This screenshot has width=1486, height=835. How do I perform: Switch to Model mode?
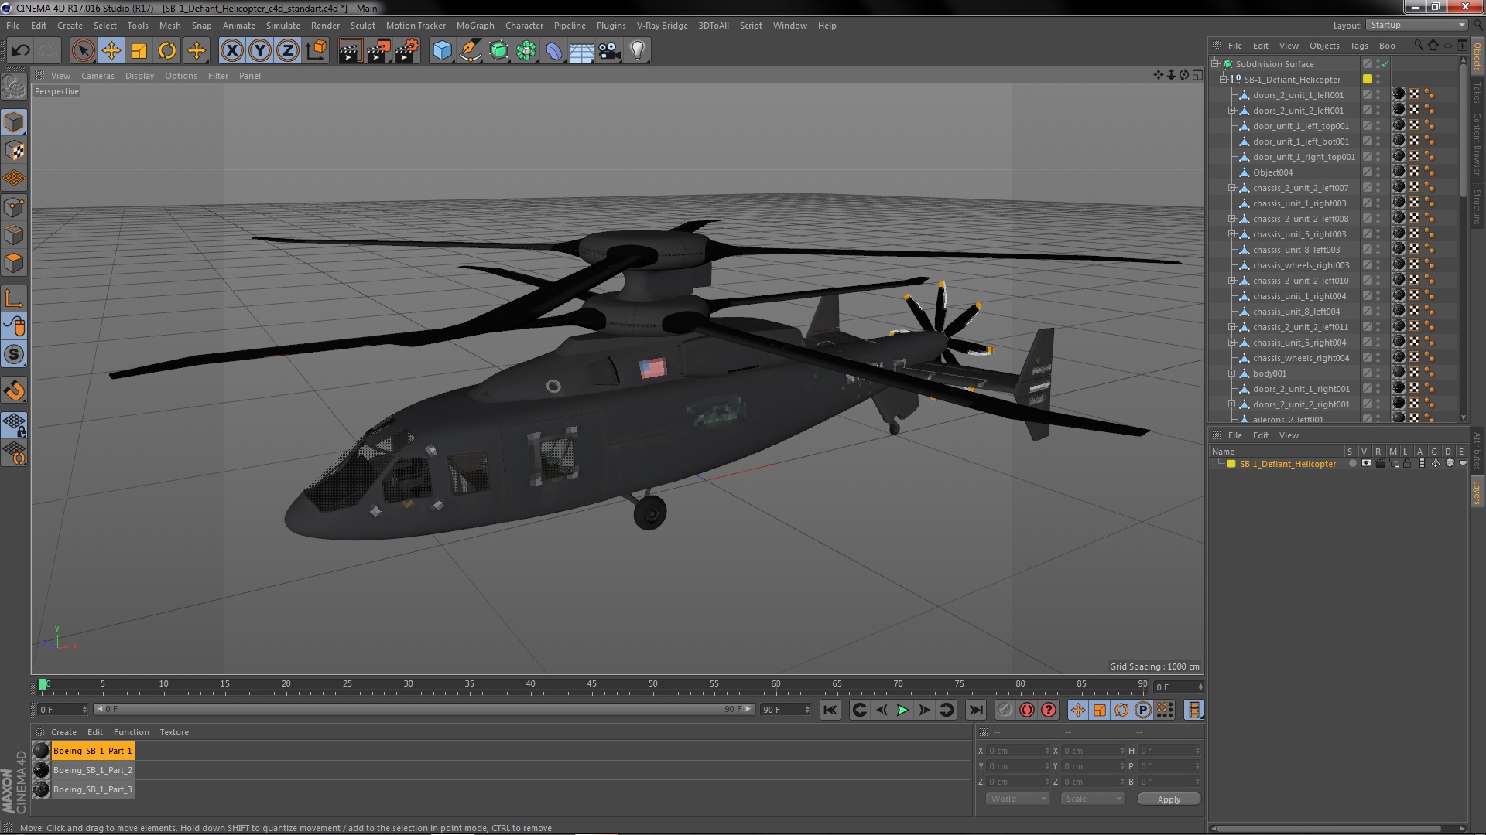(14, 122)
